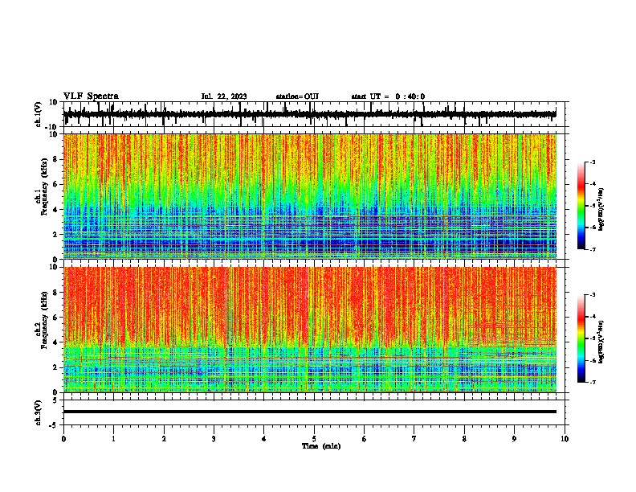
Task: Click the 'start UT = 0:40:0' header text
Action: (x=388, y=96)
